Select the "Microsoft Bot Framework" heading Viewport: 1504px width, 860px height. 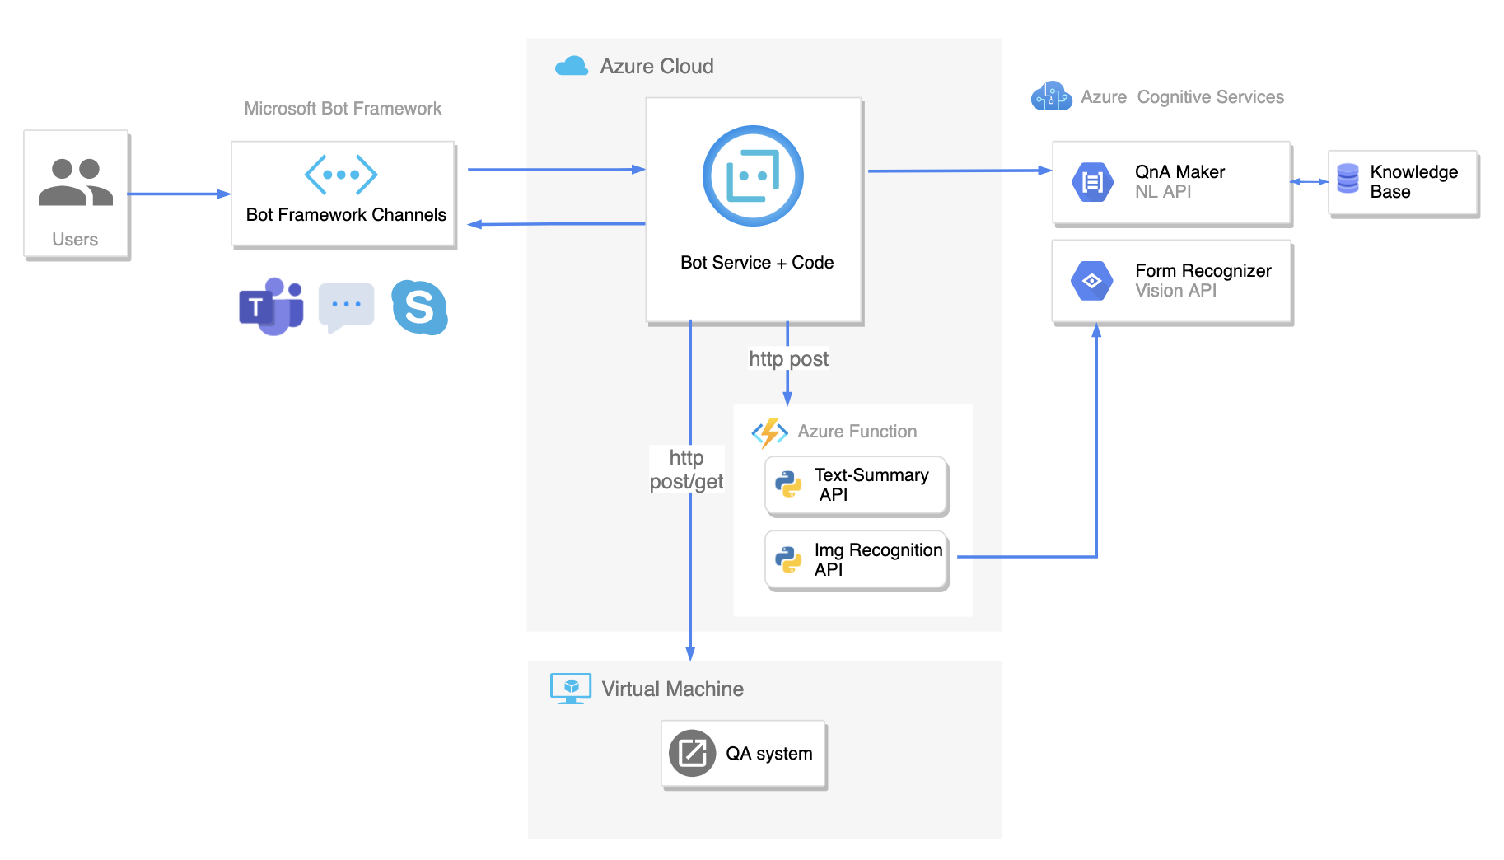click(x=343, y=109)
